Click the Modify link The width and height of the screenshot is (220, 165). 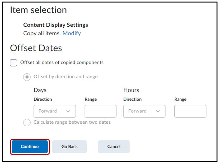tap(72, 33)
